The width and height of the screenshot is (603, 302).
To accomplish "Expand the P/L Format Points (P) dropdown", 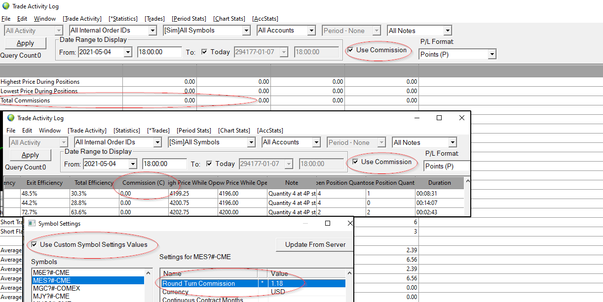I will tap(491, 54).
